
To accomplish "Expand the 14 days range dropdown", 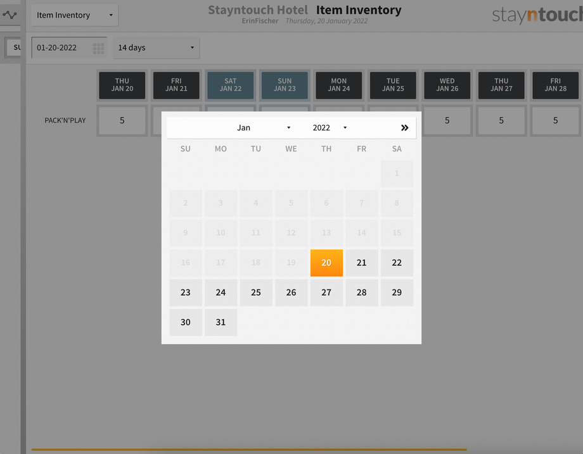I will (156, 48).
